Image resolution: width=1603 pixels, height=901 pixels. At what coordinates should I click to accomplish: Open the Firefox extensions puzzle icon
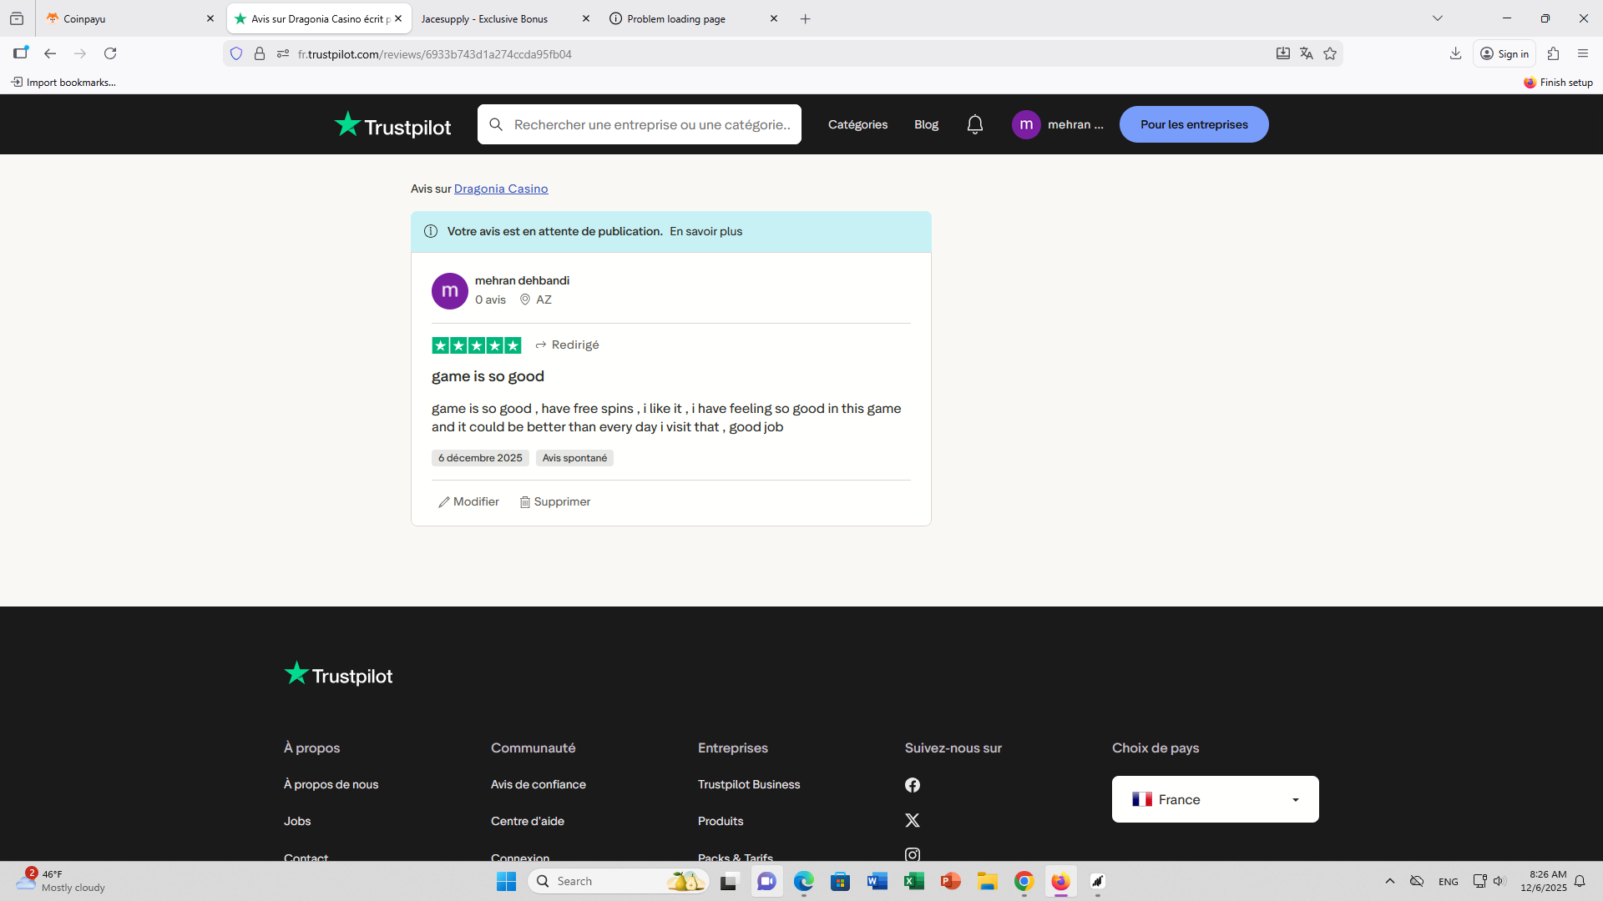tap(1553, 53)
